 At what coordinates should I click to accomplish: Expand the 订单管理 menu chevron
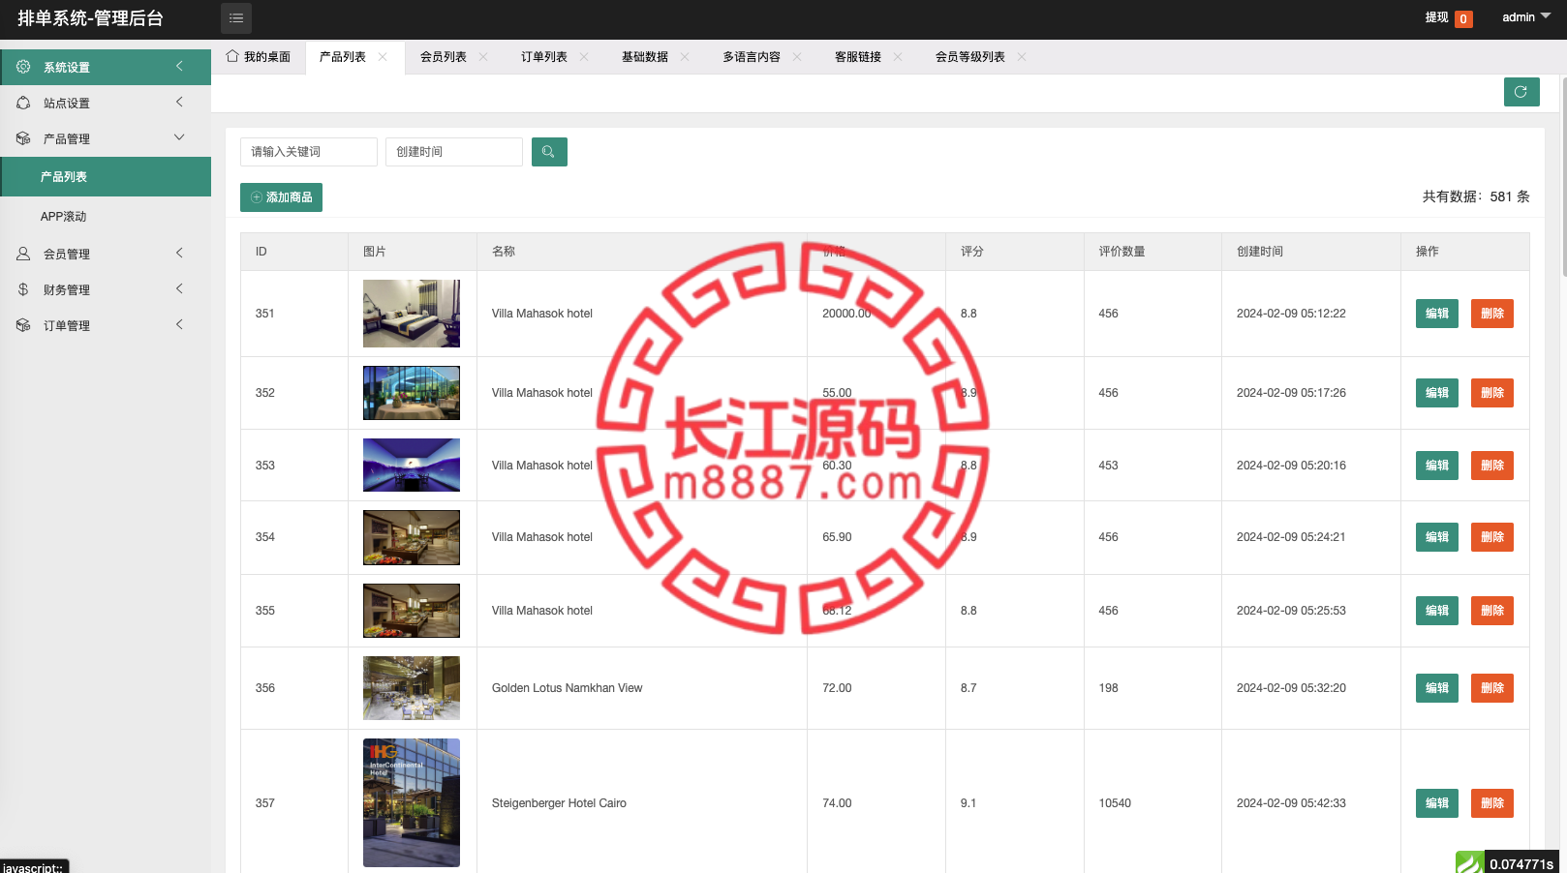[179, 324]
